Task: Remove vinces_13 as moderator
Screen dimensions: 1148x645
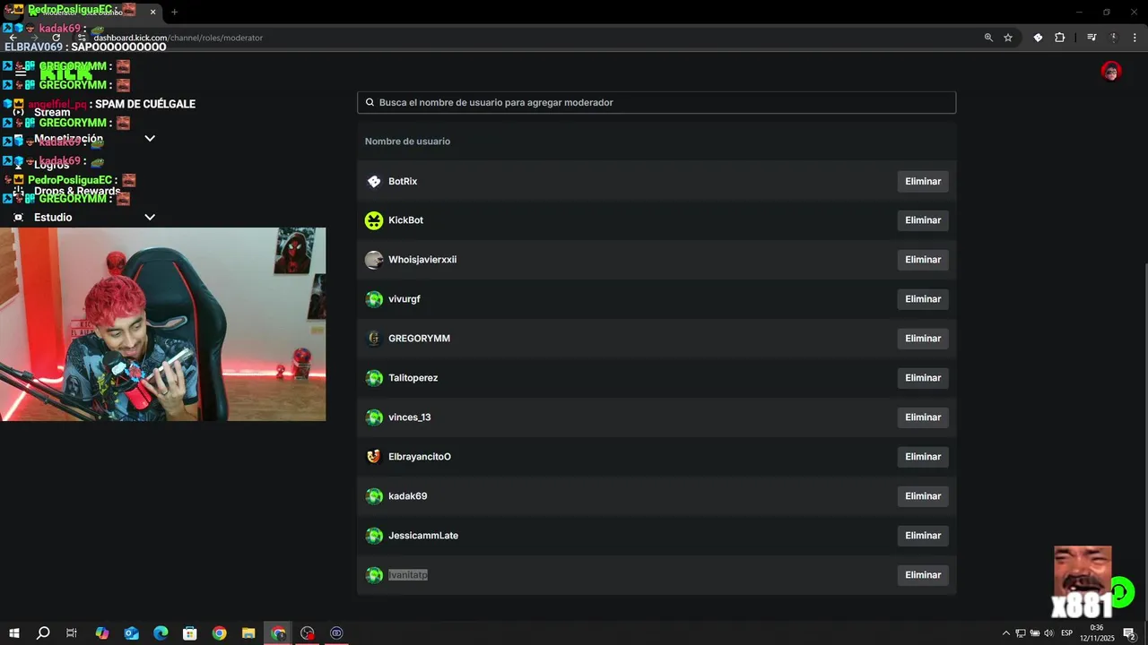Action: pos(923,417)
